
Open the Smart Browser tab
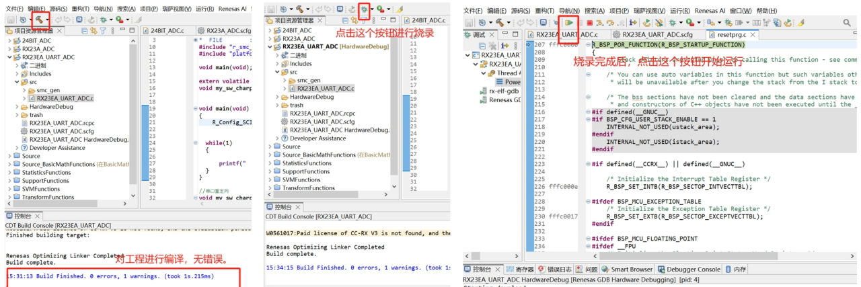tap(627, 270)
